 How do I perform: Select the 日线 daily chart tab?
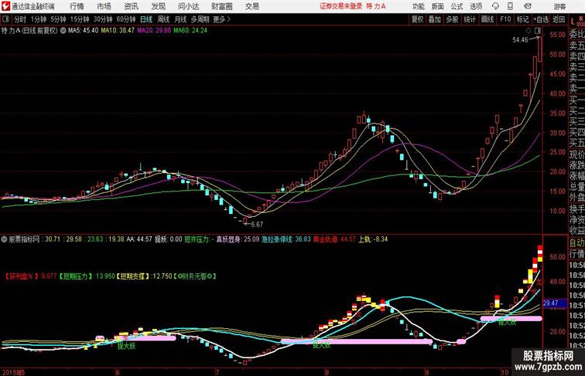click(x=146, y=19)
